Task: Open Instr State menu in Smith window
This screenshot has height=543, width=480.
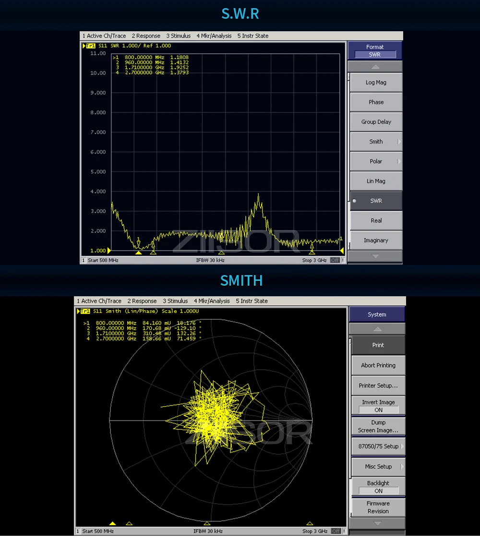Action: (252, 301)
